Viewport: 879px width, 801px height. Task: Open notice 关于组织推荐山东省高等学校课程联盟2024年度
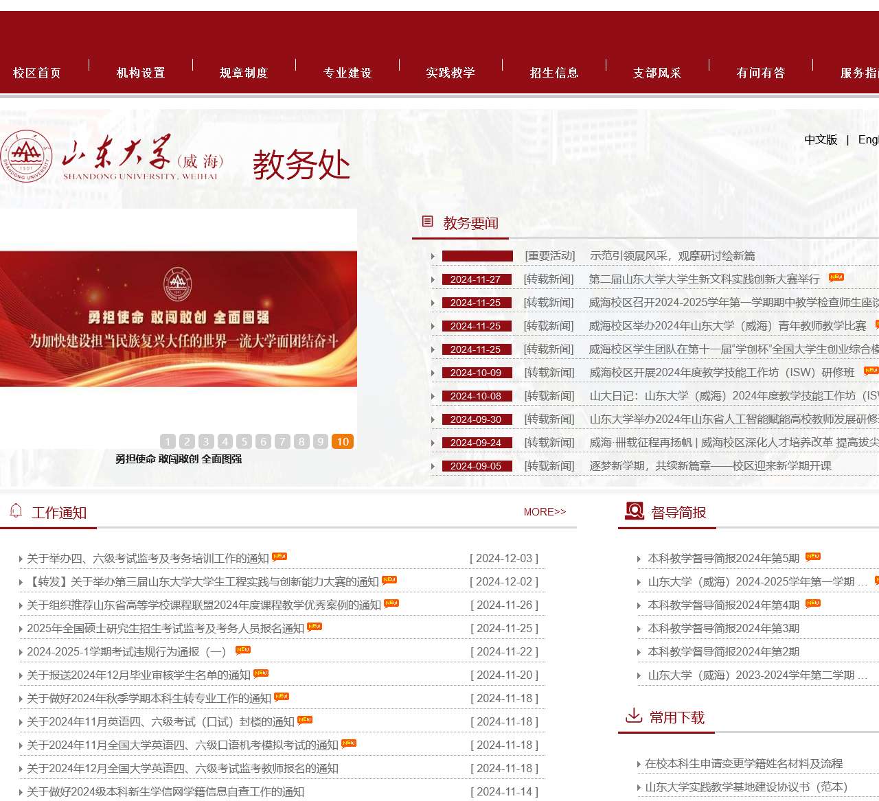(204, 605)
